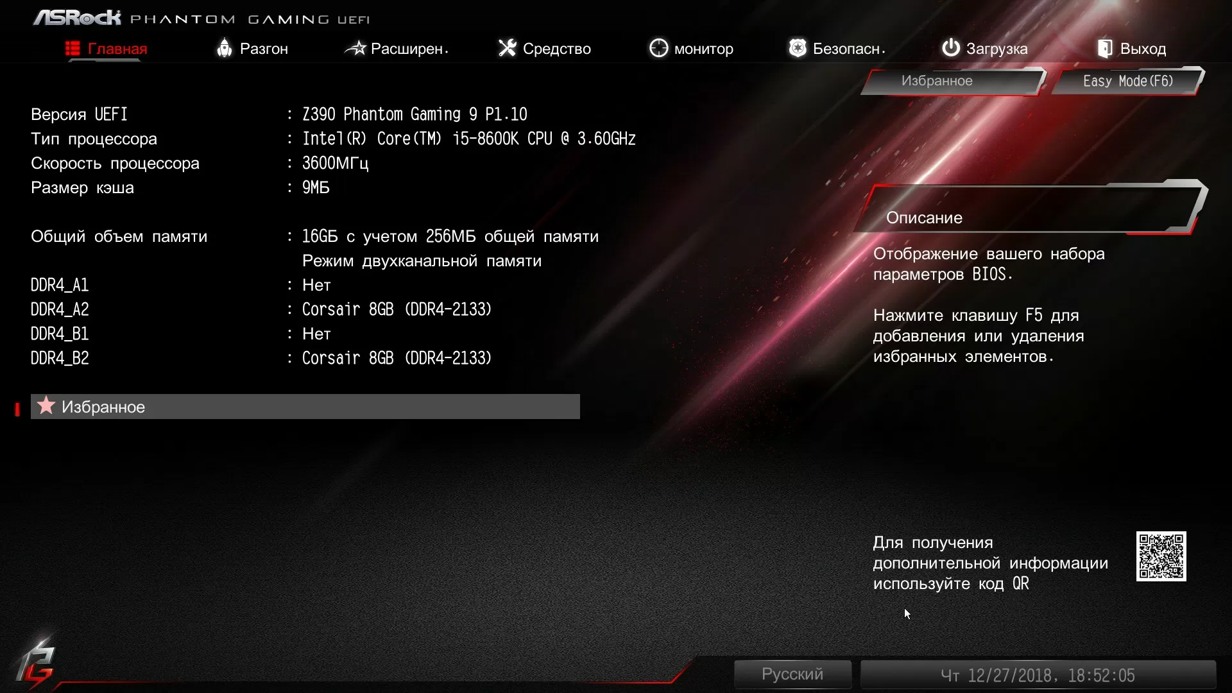Go to the Средство tab

pos(545,49)
